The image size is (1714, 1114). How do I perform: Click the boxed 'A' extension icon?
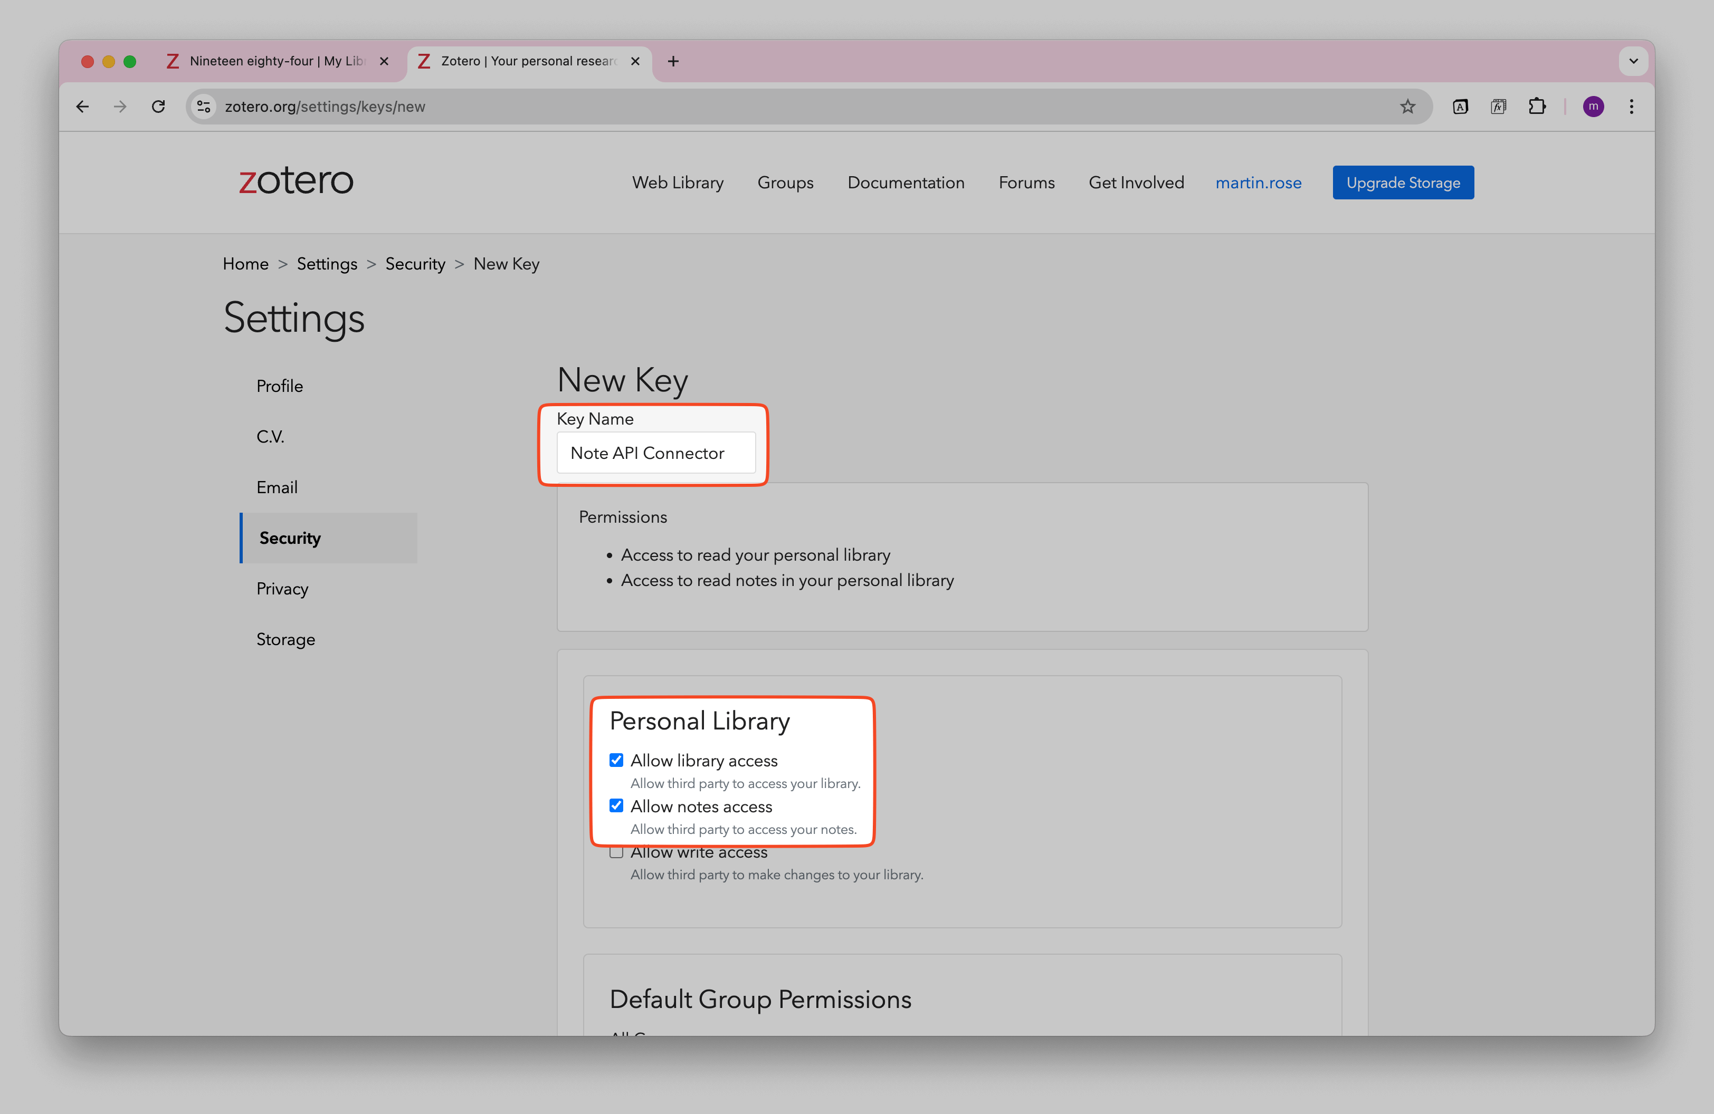click(1461, 107)
